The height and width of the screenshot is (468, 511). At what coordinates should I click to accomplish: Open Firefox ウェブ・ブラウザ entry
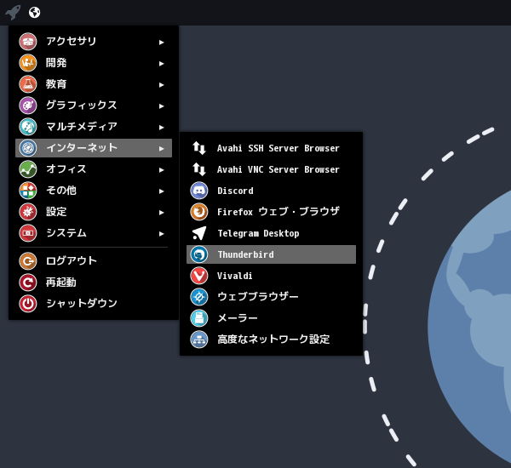pos(271,212)
